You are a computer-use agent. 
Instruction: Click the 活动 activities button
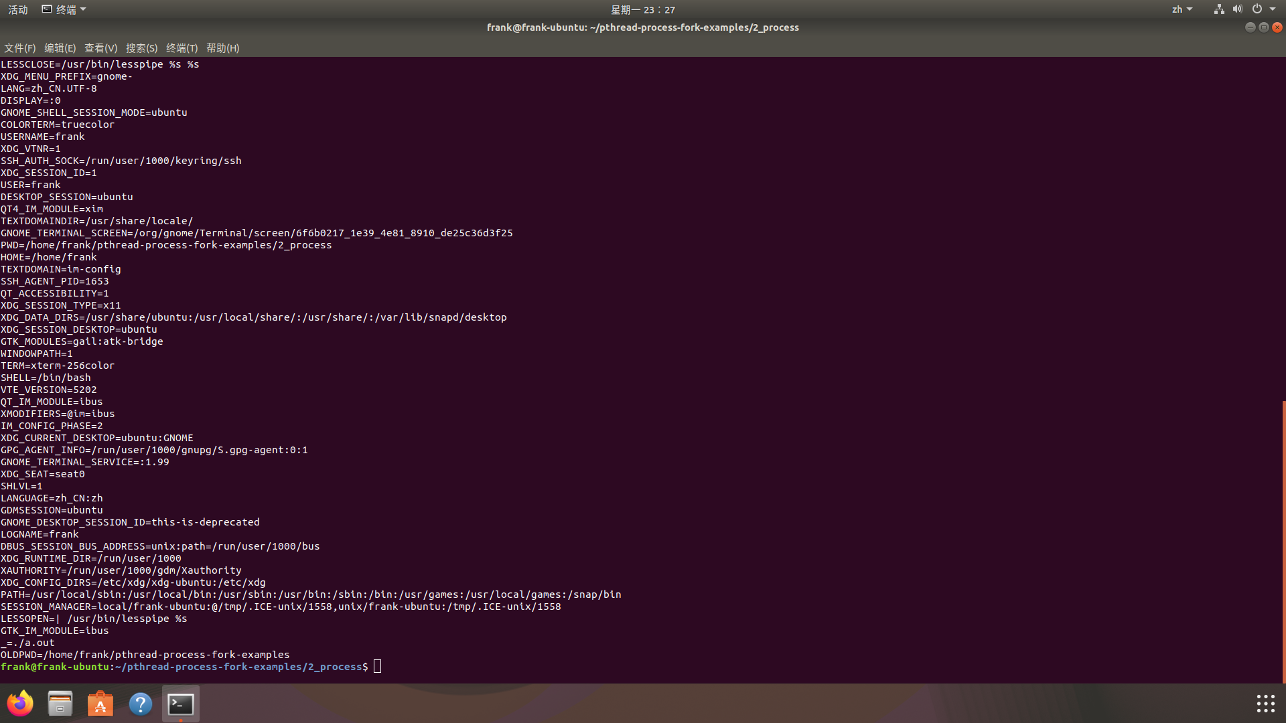pos(18,9)
